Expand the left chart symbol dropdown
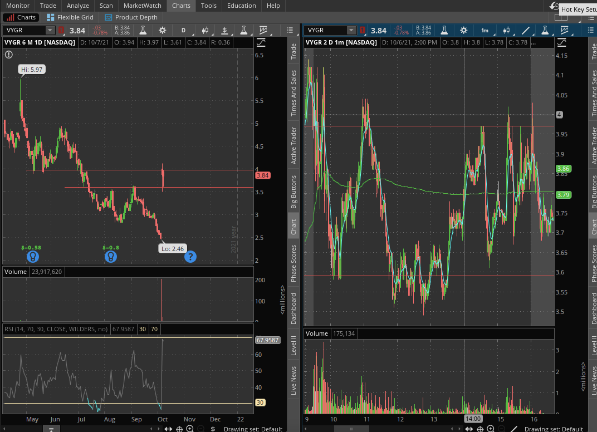597x432 pixels. click(x=50, y=30)
